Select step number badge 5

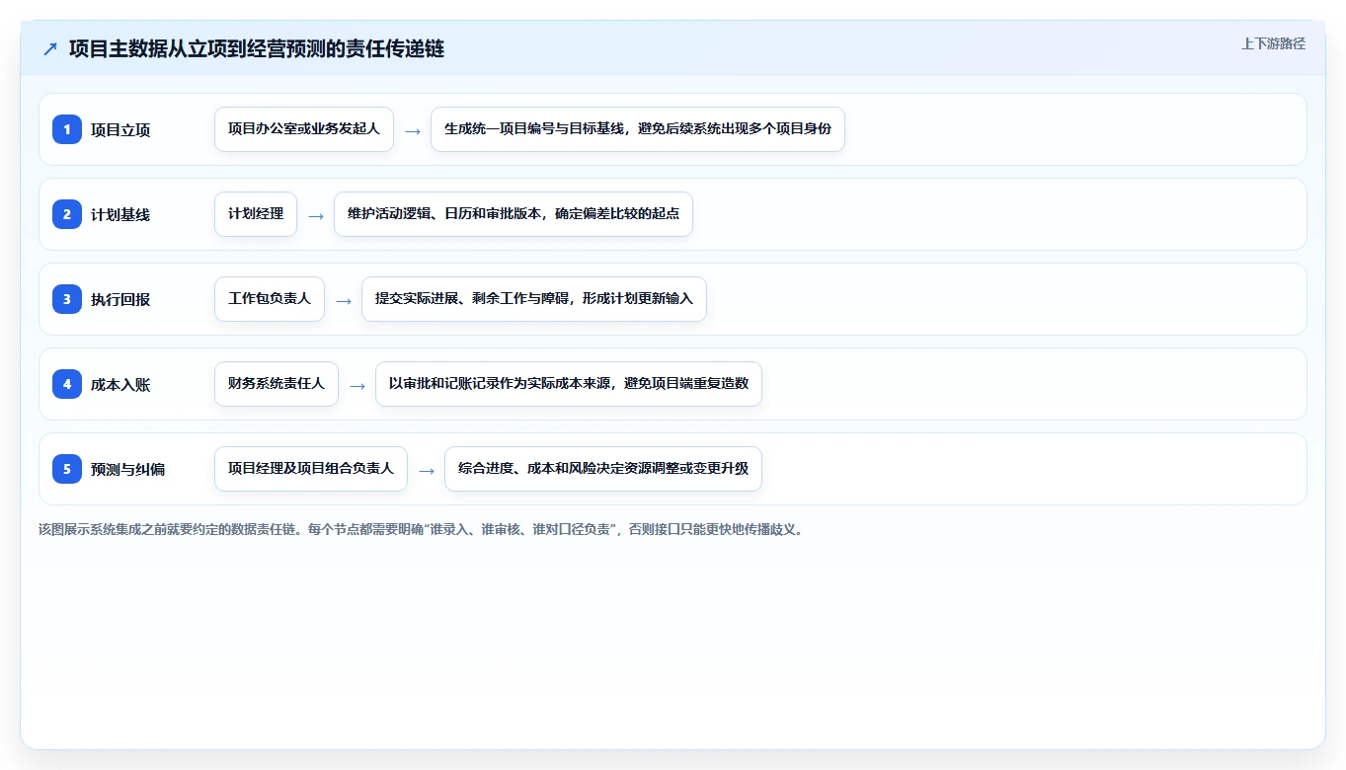[x=67, y=469]
